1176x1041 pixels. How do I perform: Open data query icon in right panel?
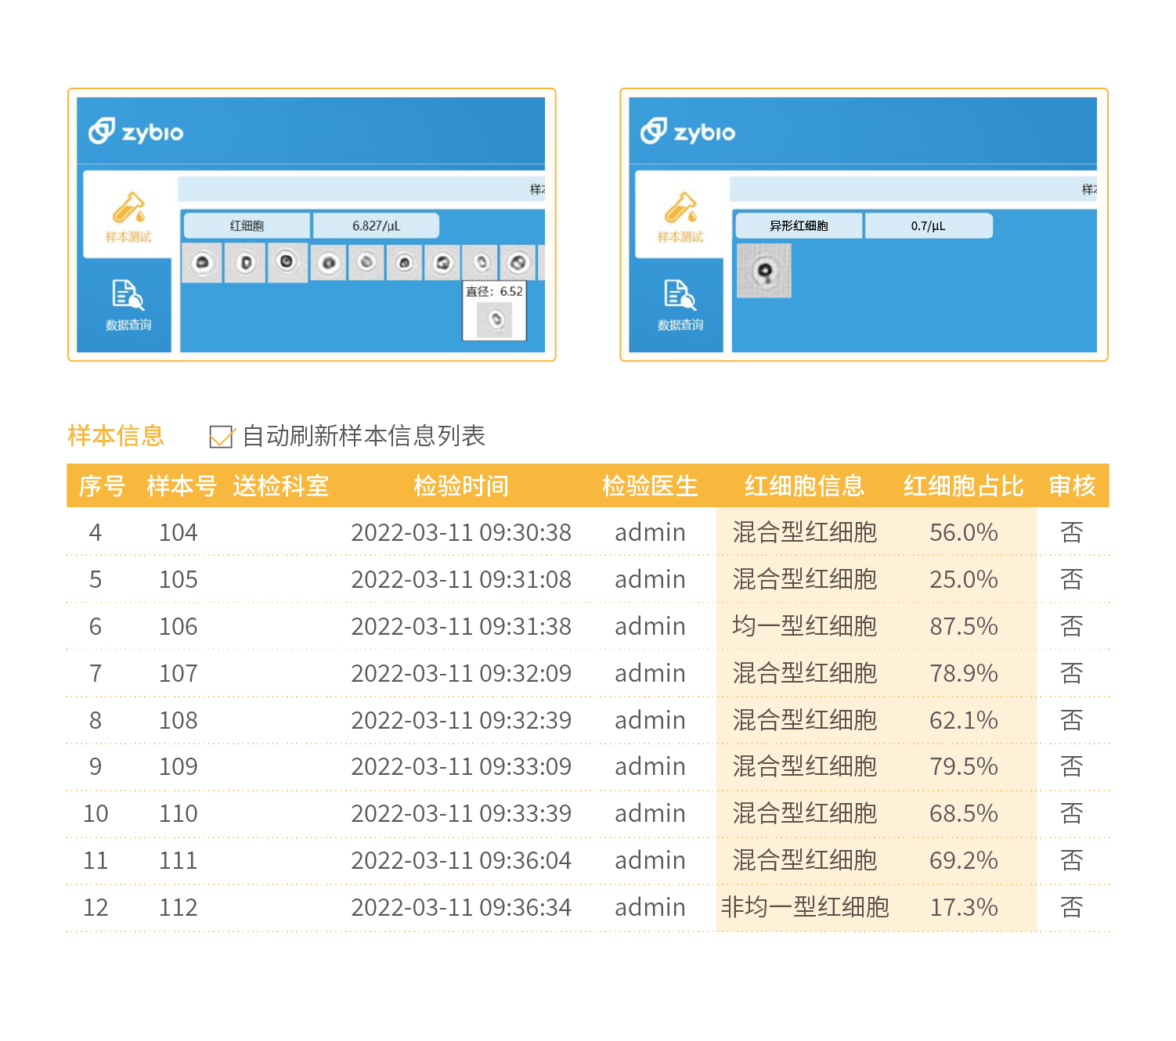680,295
